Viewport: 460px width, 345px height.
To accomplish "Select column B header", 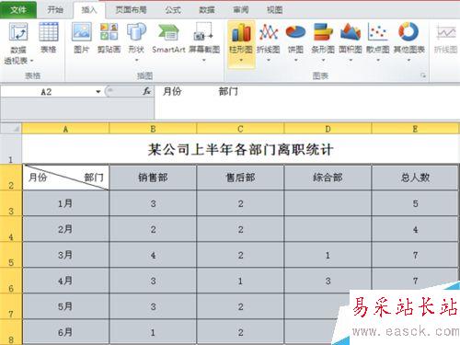I will tap(153, 129).
